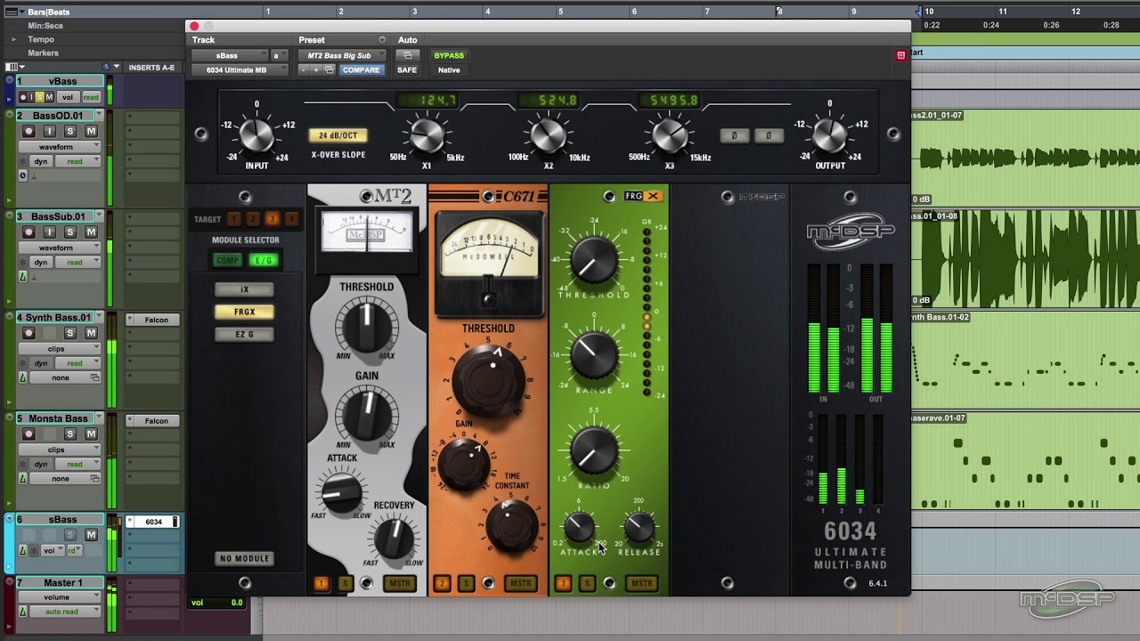Toggle MSTR on the MT2 module
Viewport: 1140px width, 641px height.
click(x=399, y=584)
